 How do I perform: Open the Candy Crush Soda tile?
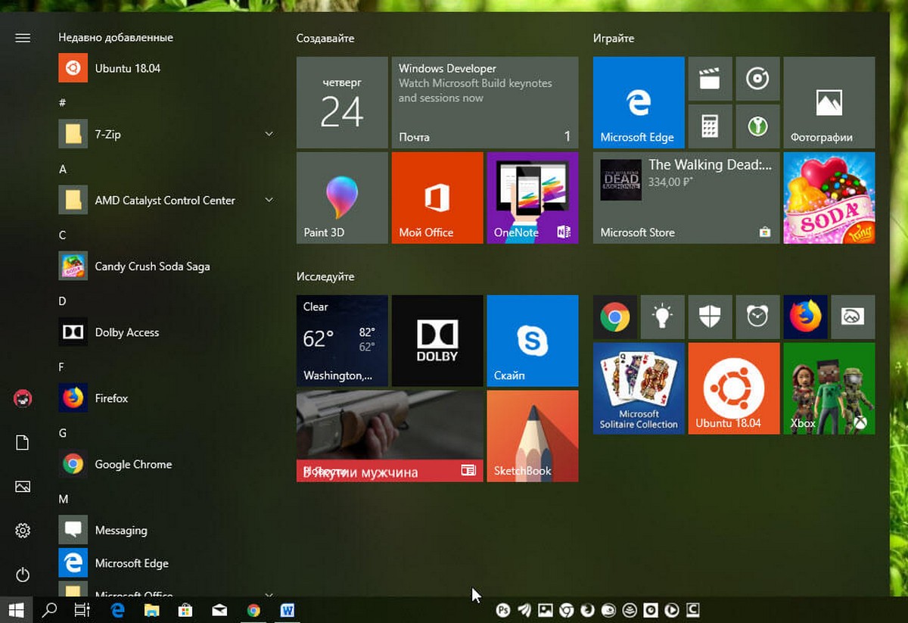[829, 198]
